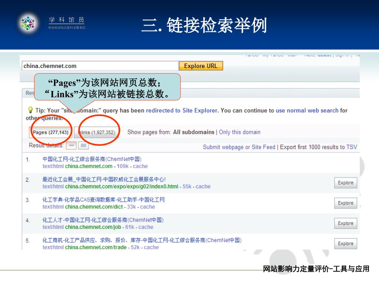379x284 pixels.
Task: Open cache link for trade result (52k)
Action: (x=151, y=247)
